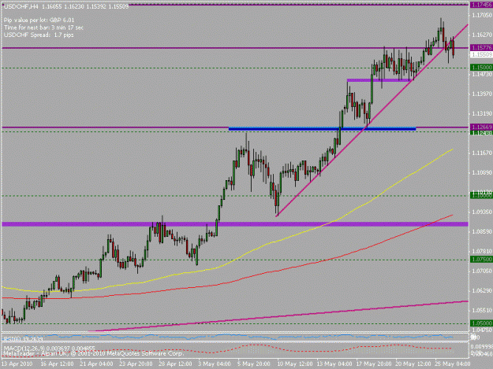Click the 1.13190 price axis value

[482, 113]
